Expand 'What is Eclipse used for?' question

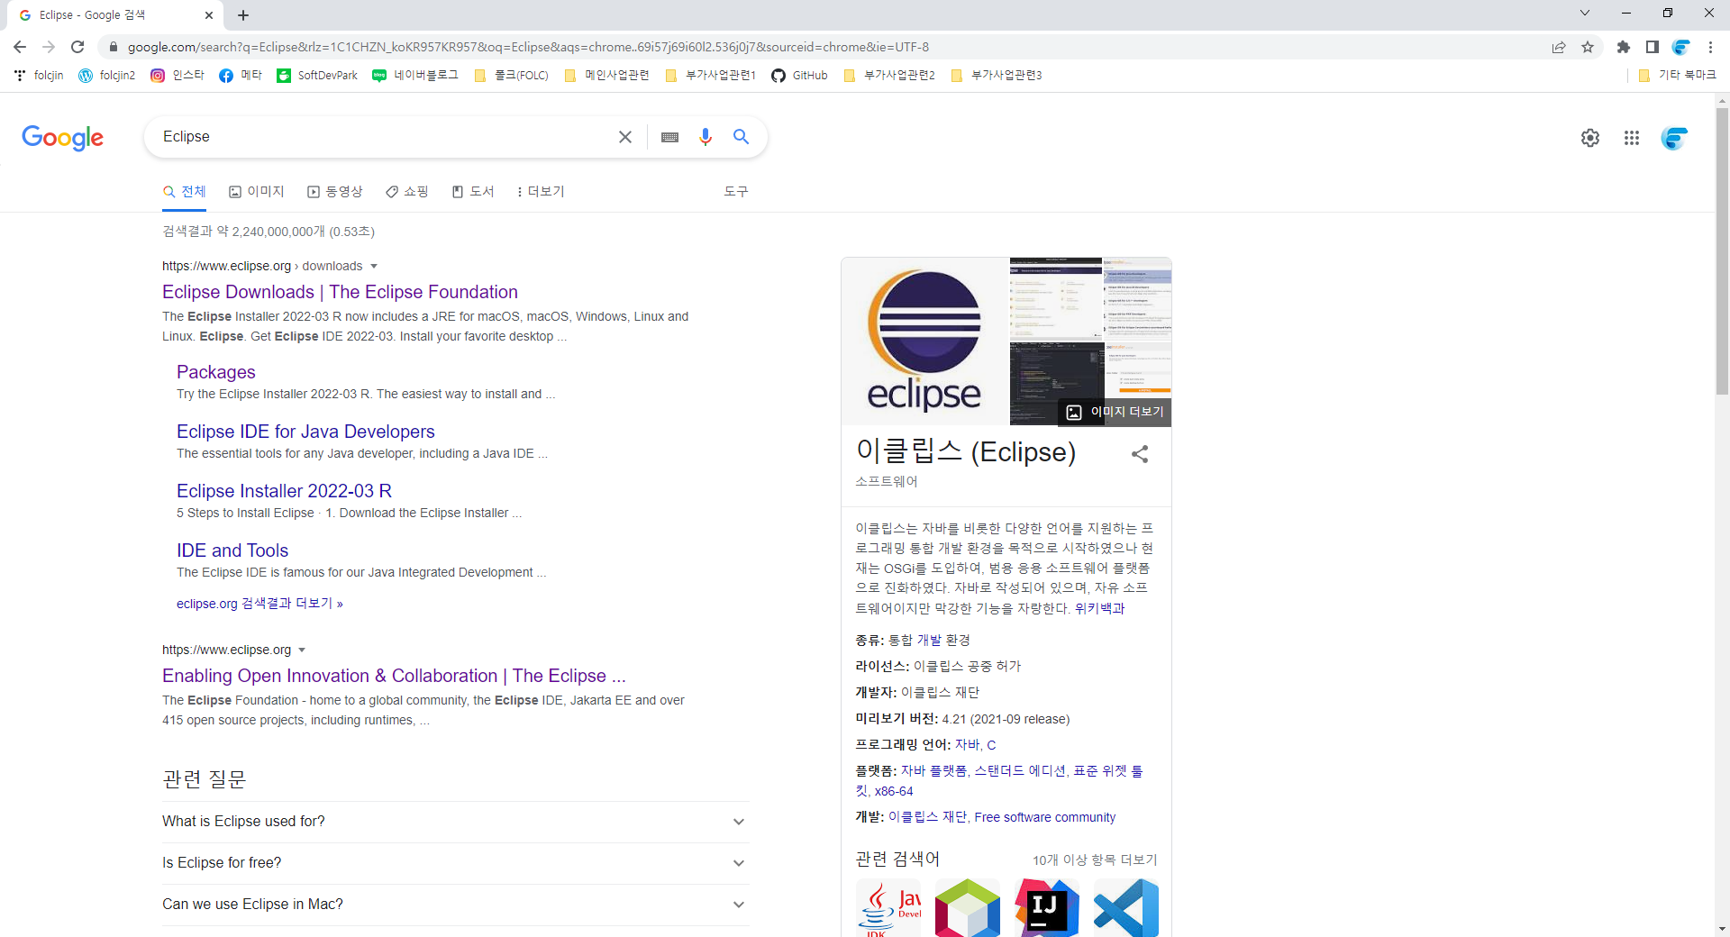(x=455, y=822)
